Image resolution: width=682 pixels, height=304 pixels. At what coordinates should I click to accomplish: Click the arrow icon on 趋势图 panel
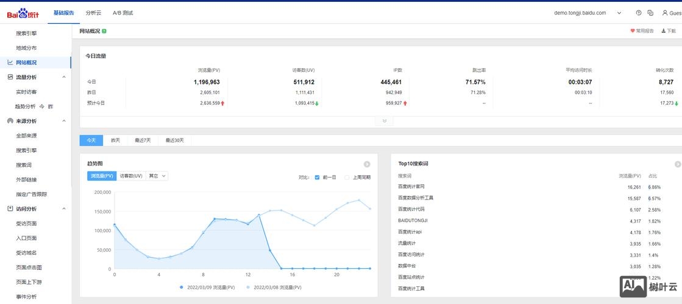point(367,164)
